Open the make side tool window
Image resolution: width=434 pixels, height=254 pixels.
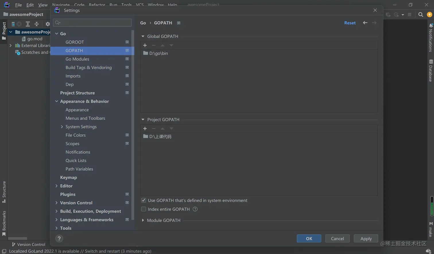[431, 229]
